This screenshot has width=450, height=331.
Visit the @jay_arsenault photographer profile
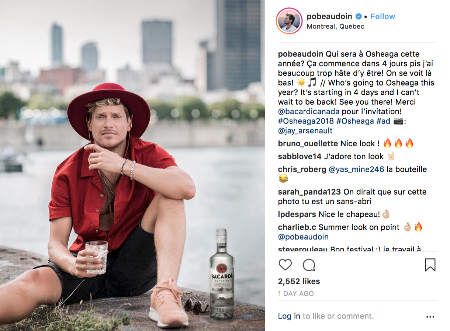305,131
